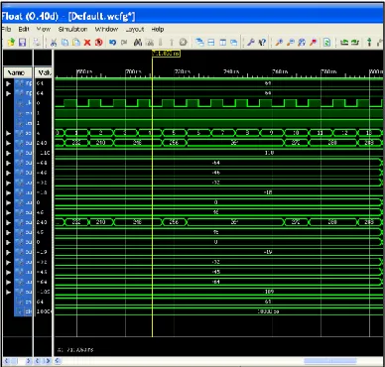Screen dimensions: 385x367
Task: Click the '10000 ps' value in the bottom waveform
Action: pos(268,311)
